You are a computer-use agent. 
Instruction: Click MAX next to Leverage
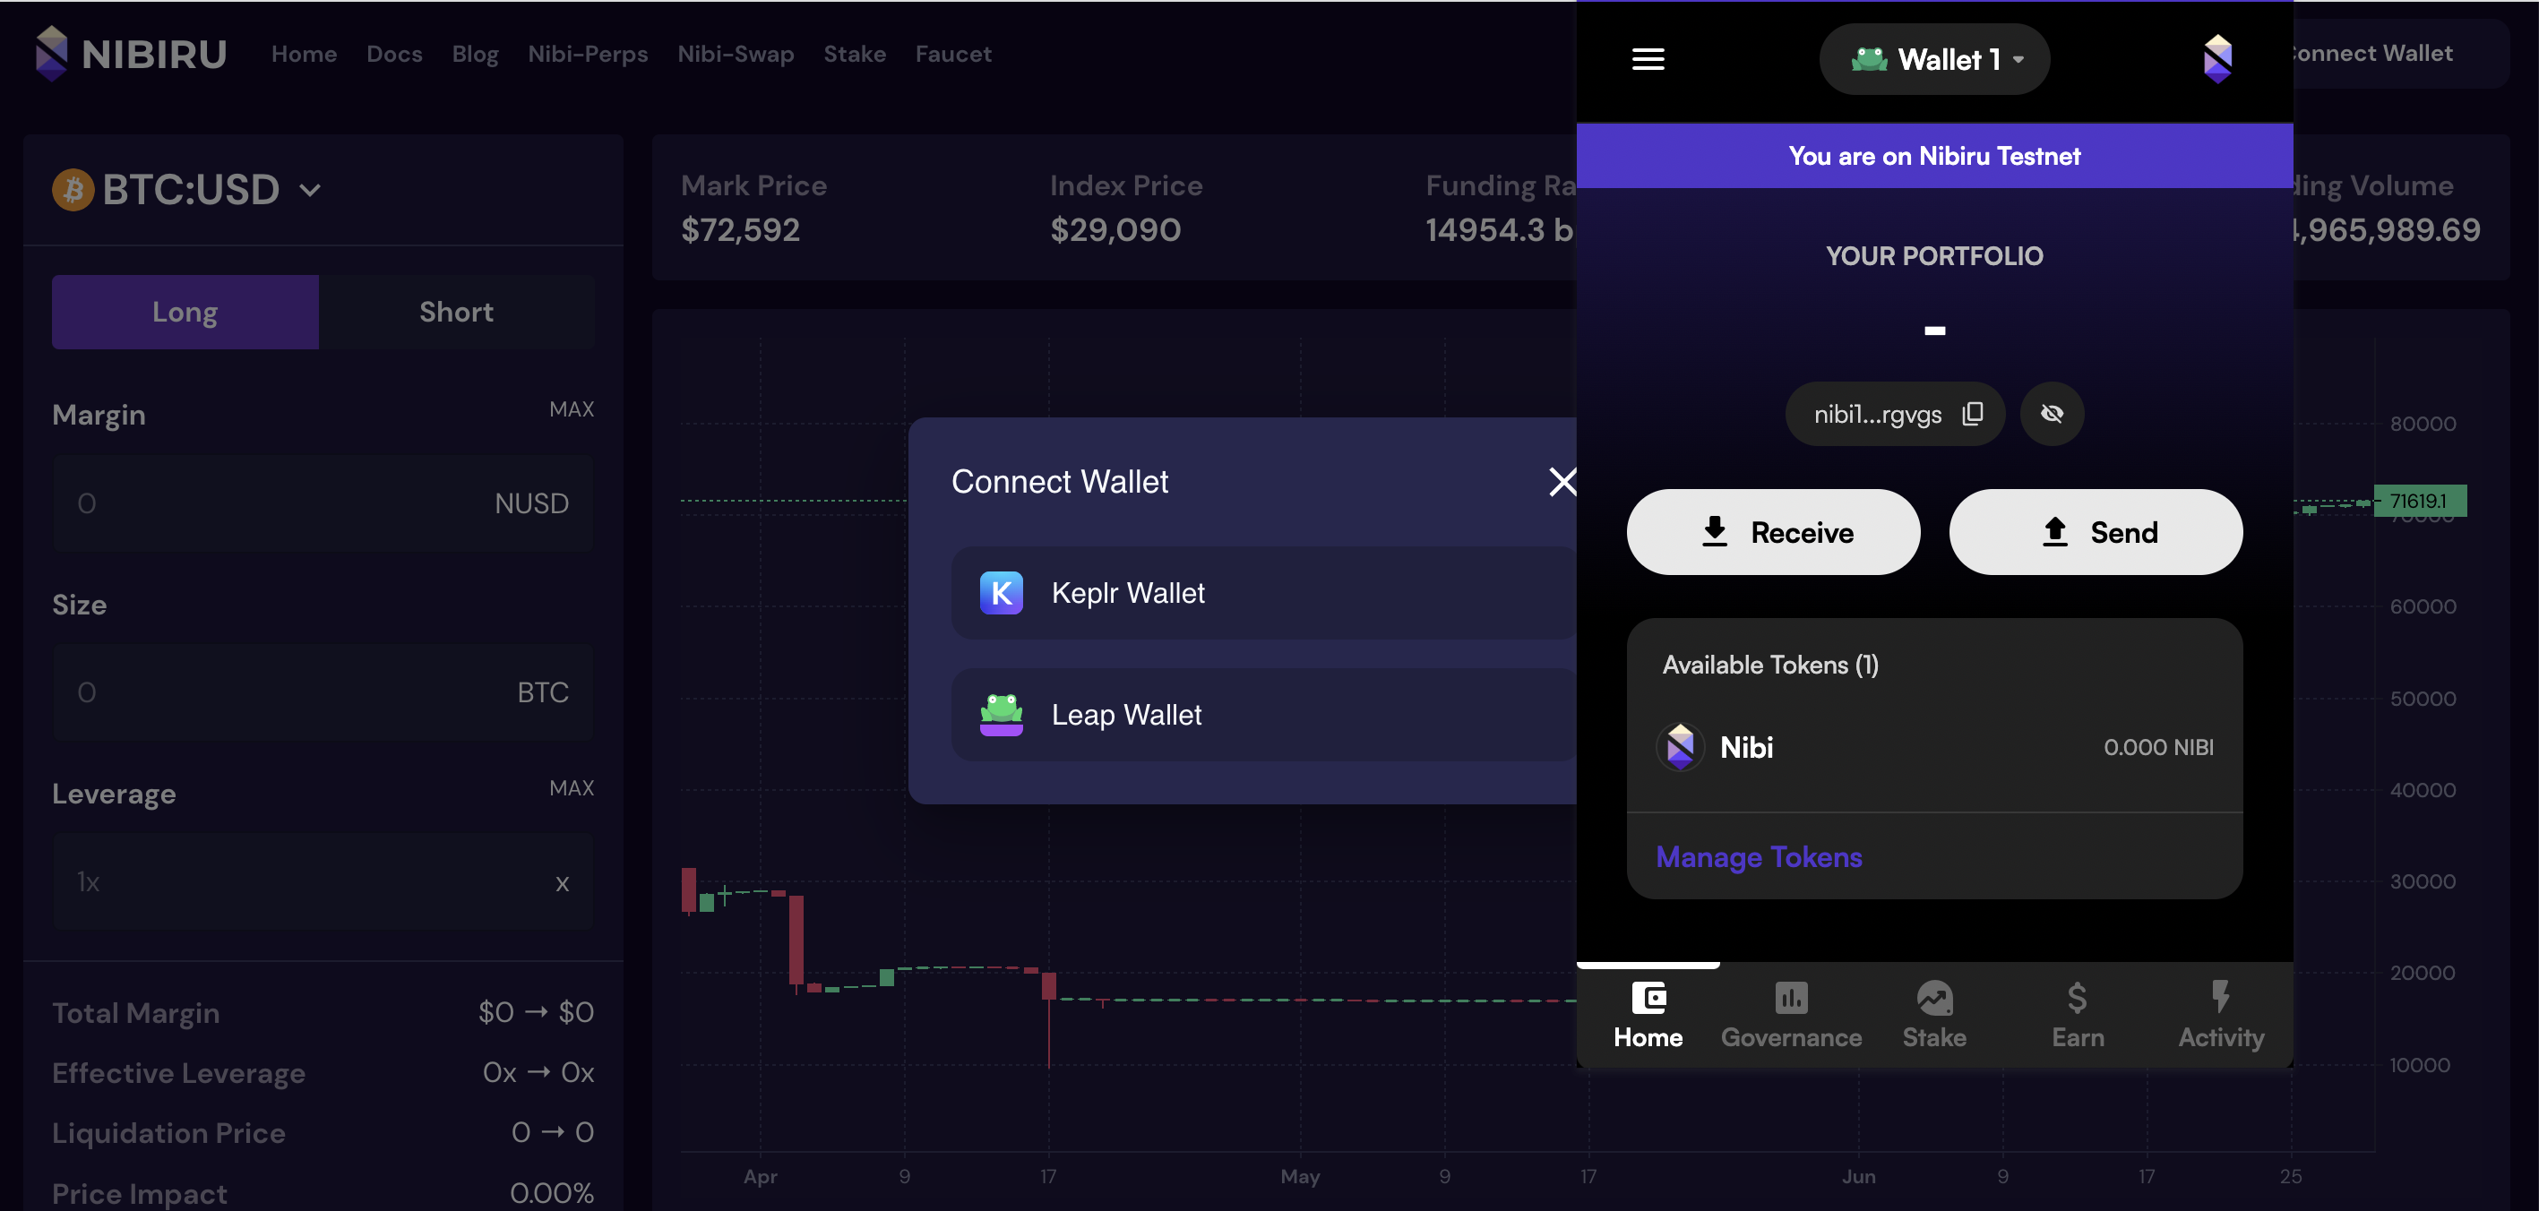(x=572, y=788)
